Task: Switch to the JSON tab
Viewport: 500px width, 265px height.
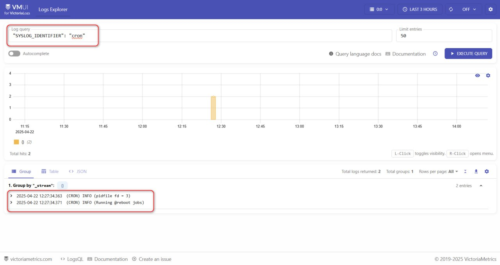Action: tap(78, 171)
